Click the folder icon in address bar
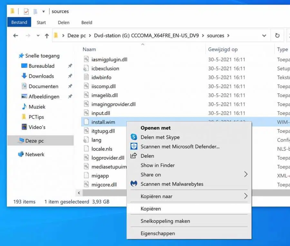The width and height of the screenshot is (290, 246). coord(56,35)
